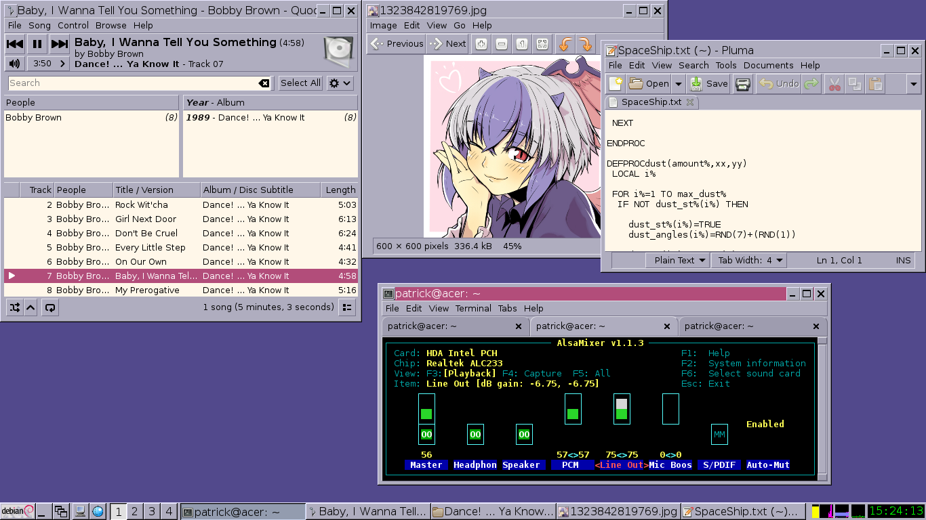Print the document in Pluma
The height and width of the screenshot is (520, 926).
[743, 84]
